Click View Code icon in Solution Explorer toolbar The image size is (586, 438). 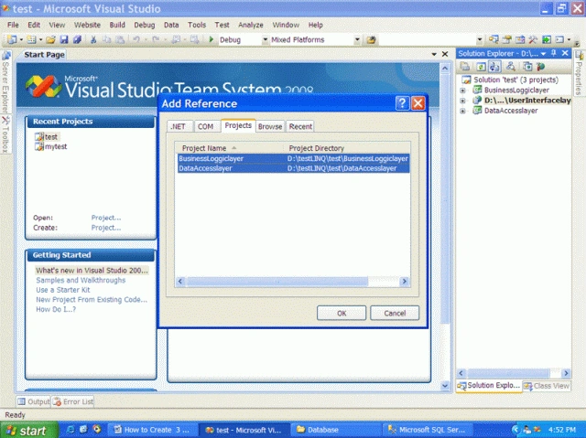click(511, 67)
